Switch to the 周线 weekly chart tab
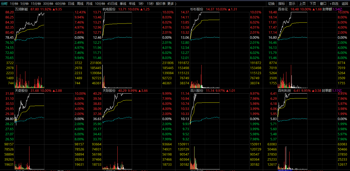The image size is (350, 171). 80,4
